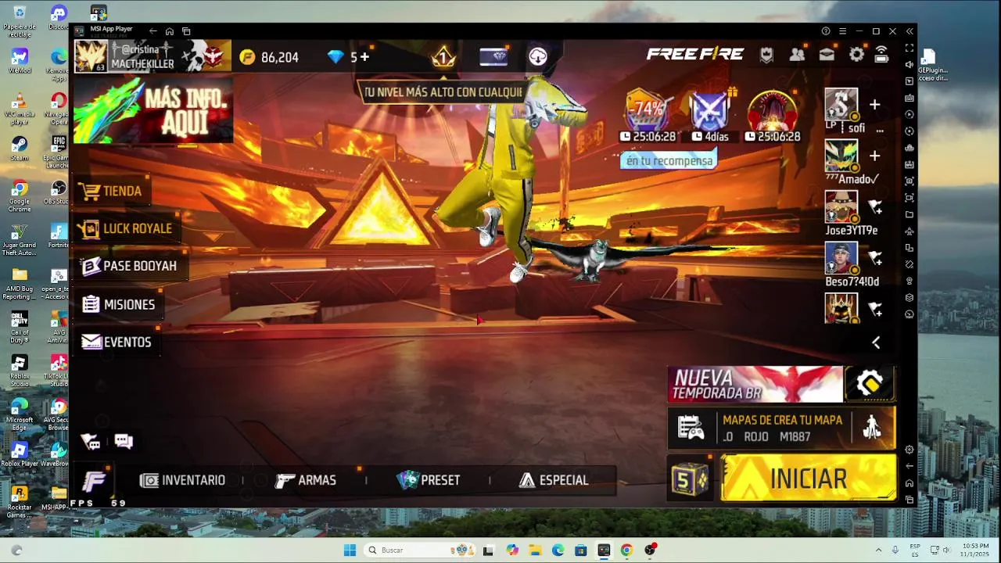
Task: Open the TIENDA store menu
Action: 113,191
